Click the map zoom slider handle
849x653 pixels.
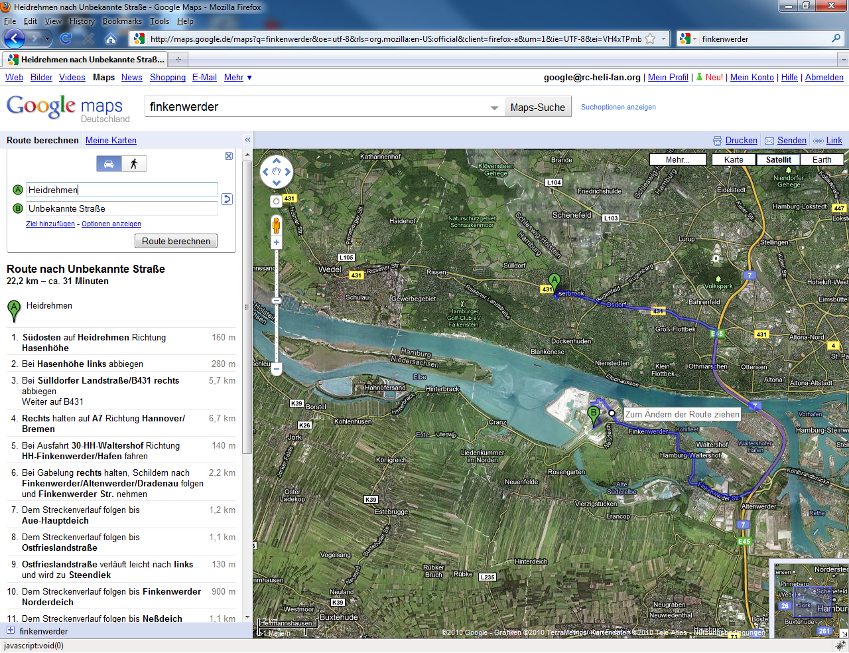277,301
